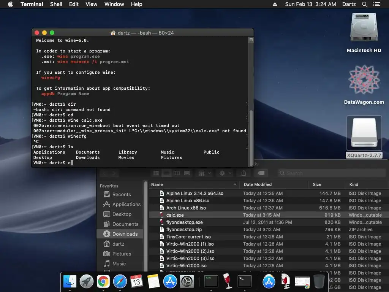
Task: Select TinyCore-current.iso
Action: tap(269, 236)
